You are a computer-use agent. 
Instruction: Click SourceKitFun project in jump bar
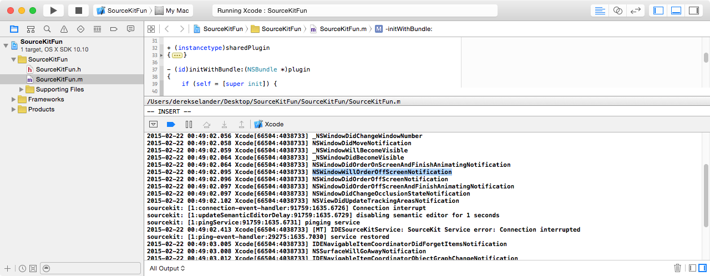(218, 29)
